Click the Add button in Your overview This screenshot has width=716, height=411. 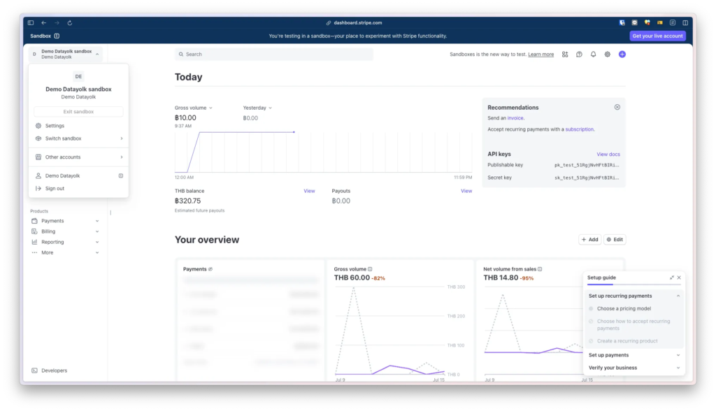[x=589, y=239]
